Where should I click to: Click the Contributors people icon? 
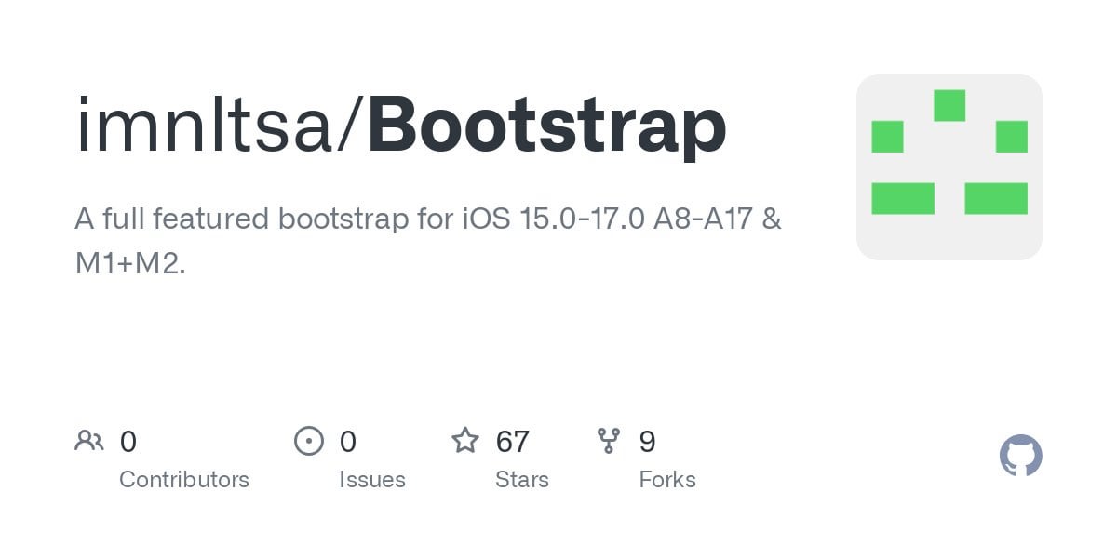click(x=89, y=441)
